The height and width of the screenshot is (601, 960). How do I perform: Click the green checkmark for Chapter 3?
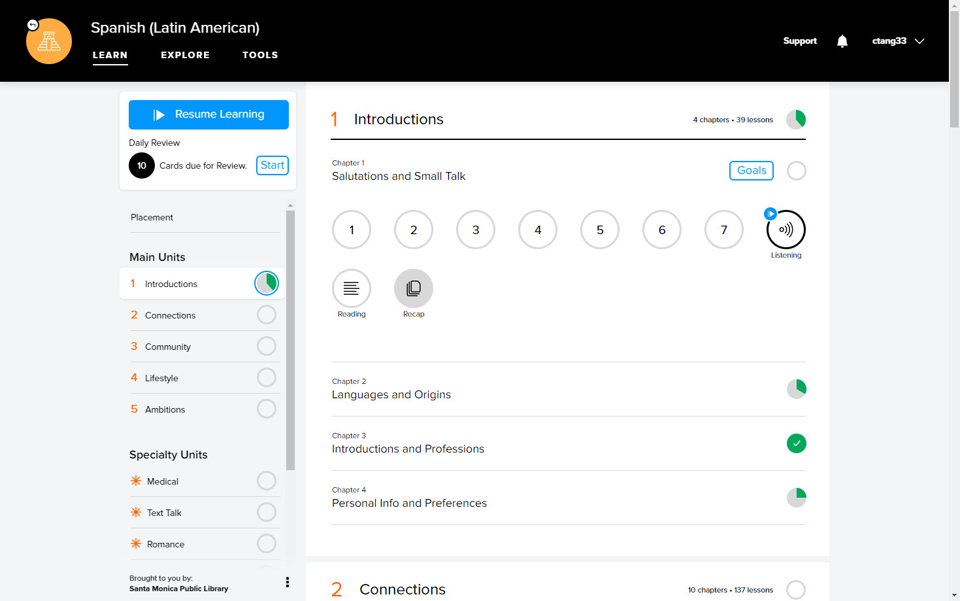[797, 443]
